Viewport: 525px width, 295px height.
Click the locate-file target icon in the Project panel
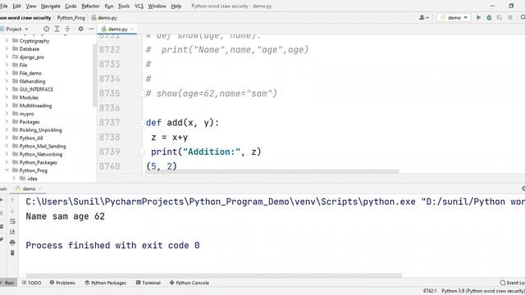(46, 29)
